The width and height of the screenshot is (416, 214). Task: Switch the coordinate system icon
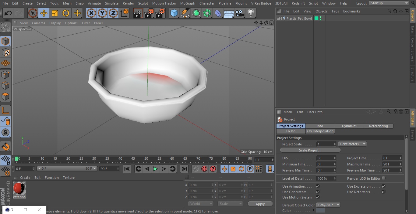[125, 13]
